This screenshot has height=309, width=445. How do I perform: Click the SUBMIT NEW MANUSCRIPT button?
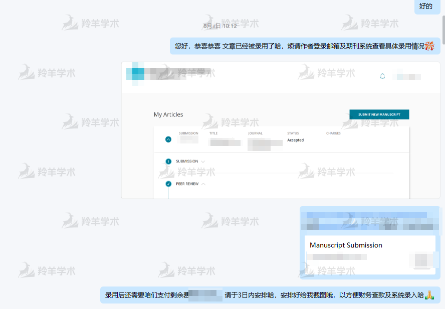click(x=379, y=114)
